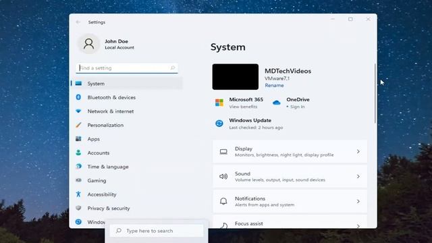Image resolution: width=432 pixels, height=243 pixels.
Task: Open System in the sidebar
Action: point(127,84)
